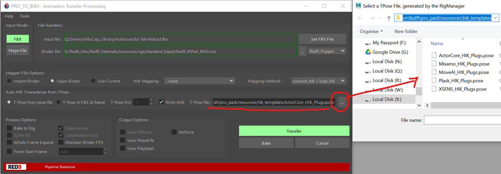Toggle the Maintain Binder FPS checkbox

[x=61, y=142]
